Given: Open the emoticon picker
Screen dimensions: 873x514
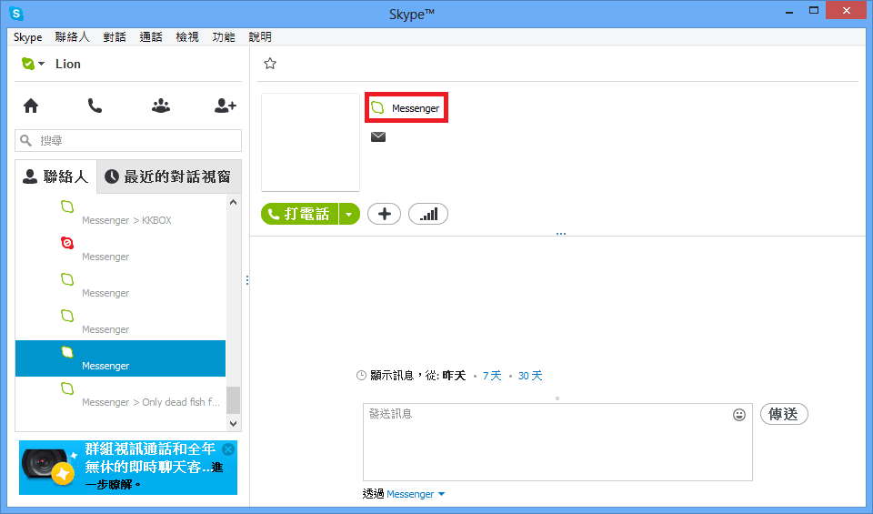Looking at the screenshot, I should click(x=738, y=415).
